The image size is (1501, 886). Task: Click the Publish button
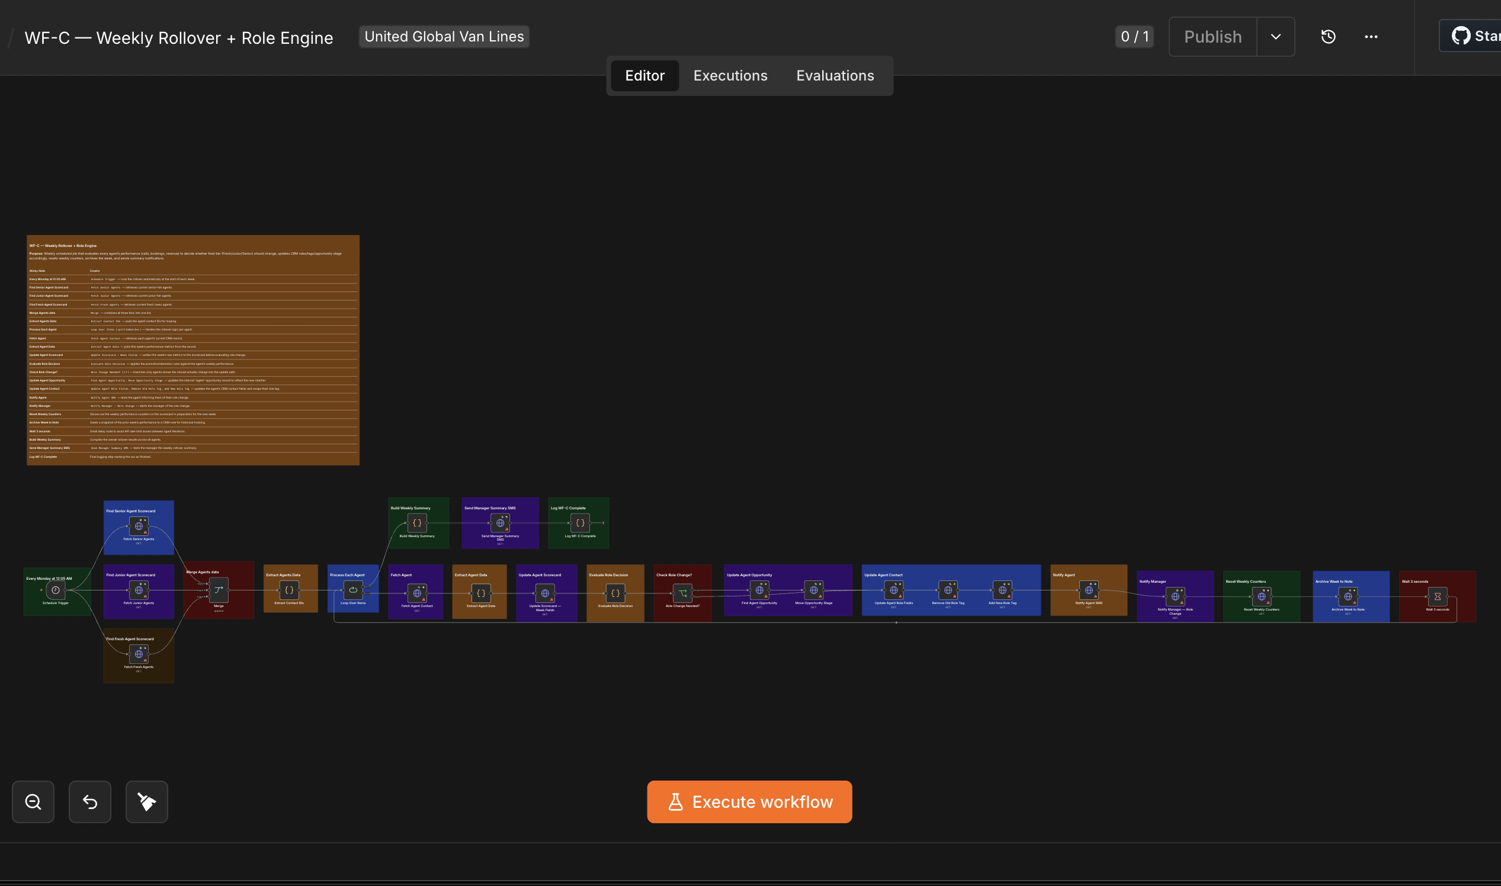(x=1213, y=36)
